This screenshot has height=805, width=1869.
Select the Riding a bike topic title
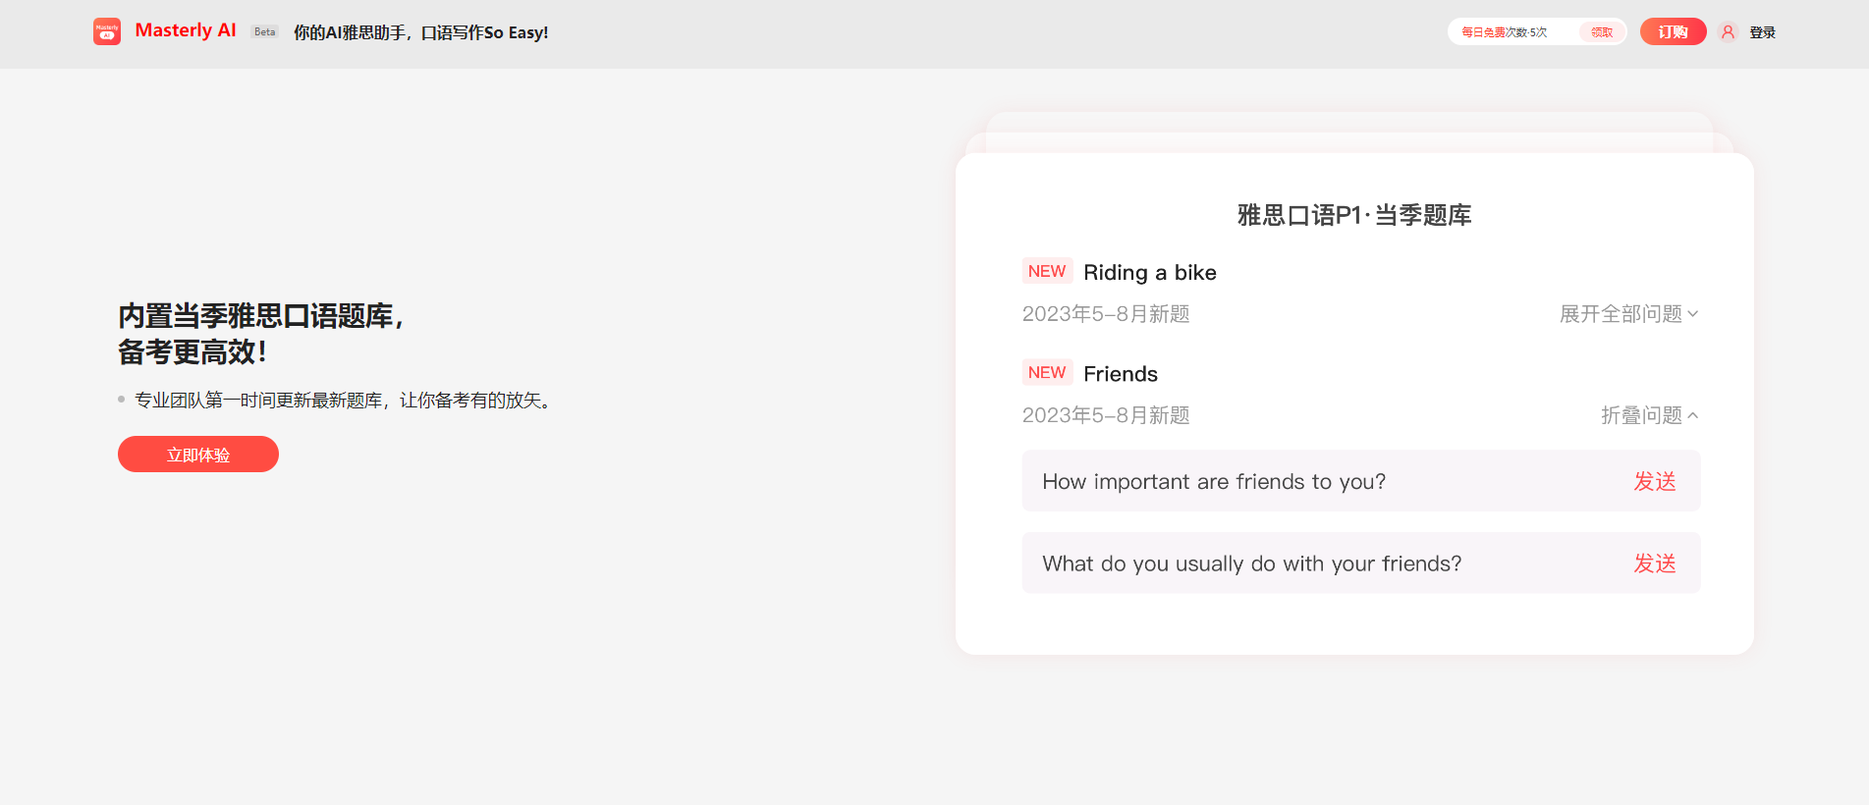tap(1149, 273)
